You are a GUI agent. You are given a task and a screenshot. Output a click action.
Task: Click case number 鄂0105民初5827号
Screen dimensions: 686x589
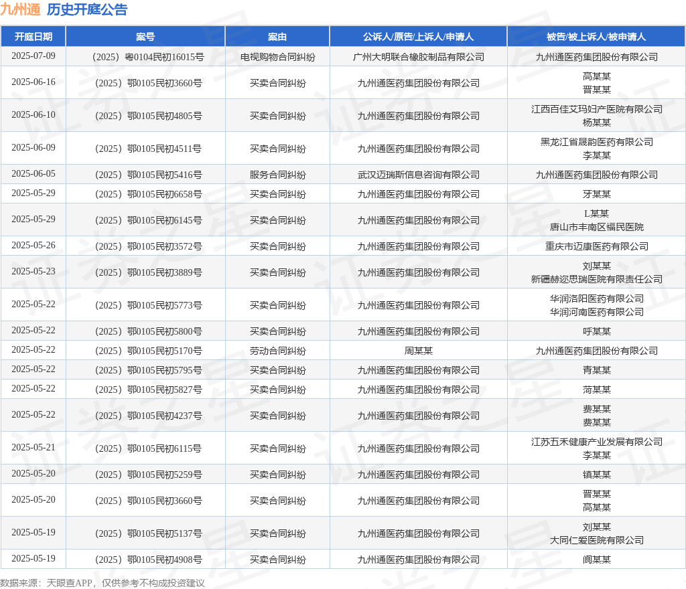[148, 390]
